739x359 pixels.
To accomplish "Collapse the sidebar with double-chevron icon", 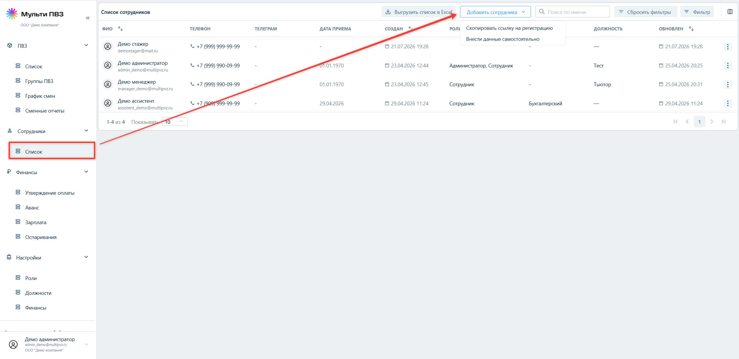I will point(88,18).
